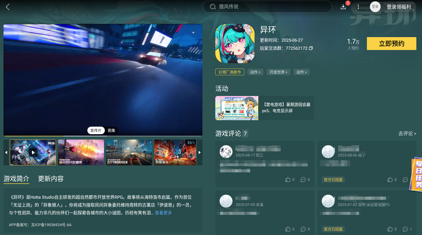Image resolution: width=422 pixels, height=235 pixels.
Task: Seek the trailer using the video progress bar
Action: click(x=103, y=136)
